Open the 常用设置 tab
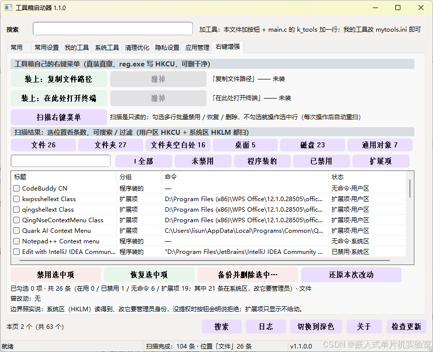The height and width of the screenshot is (352, 433). (47, 48)
